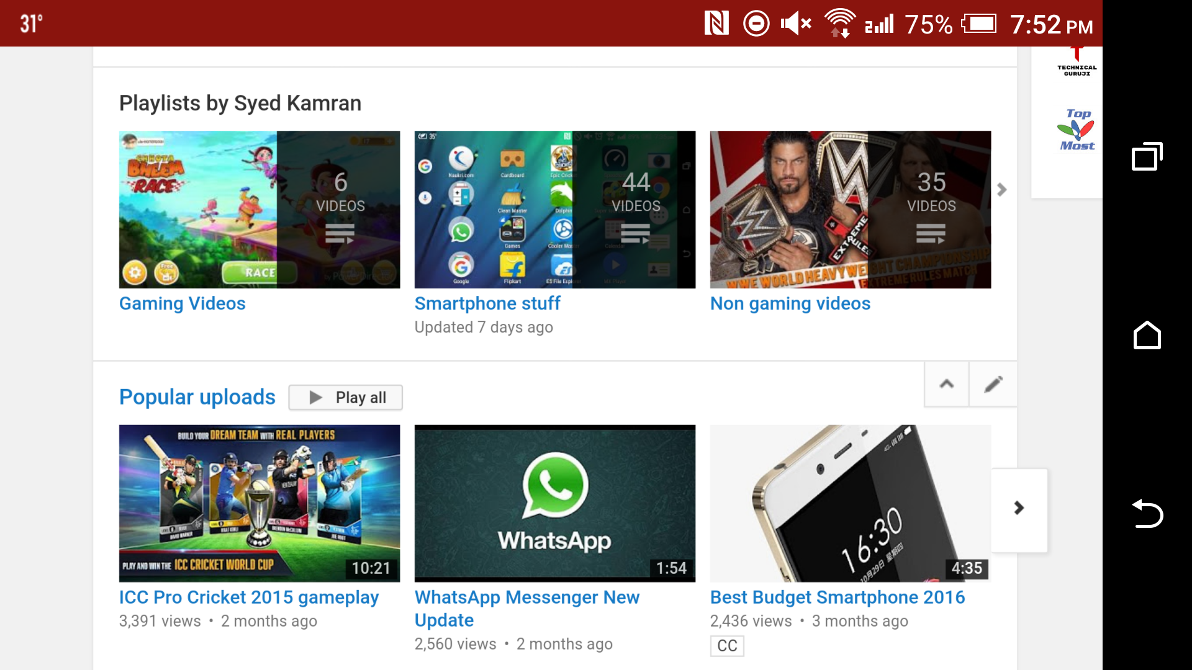Open the Technical Guruji channel icon
1192x670 pixels.
coord(1077,62)
